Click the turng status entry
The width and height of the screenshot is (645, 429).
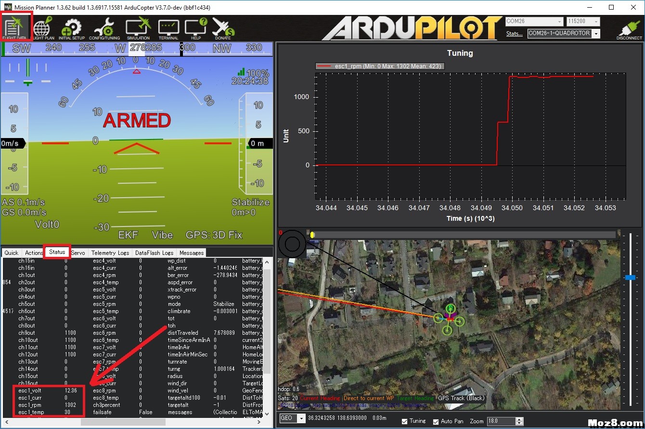coord(174,369)
